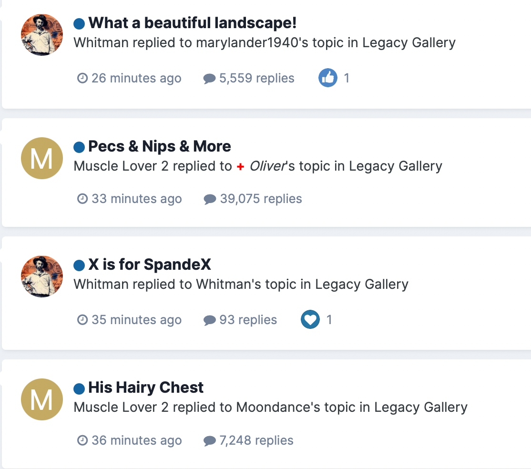Screen dimensions: 531x469
Task: Go to Legacy Gallery from His Hairy Chest entry
Action: coord(420,408)
